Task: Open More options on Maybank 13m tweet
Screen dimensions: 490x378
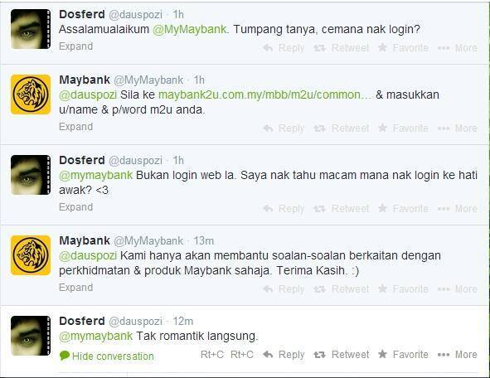Action: point(457,289)
